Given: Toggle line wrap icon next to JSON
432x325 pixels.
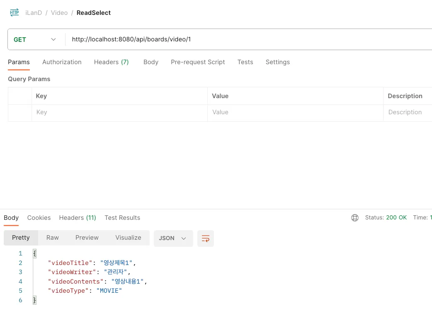Looking at the screenshot, I should click(x=205, y=238).
